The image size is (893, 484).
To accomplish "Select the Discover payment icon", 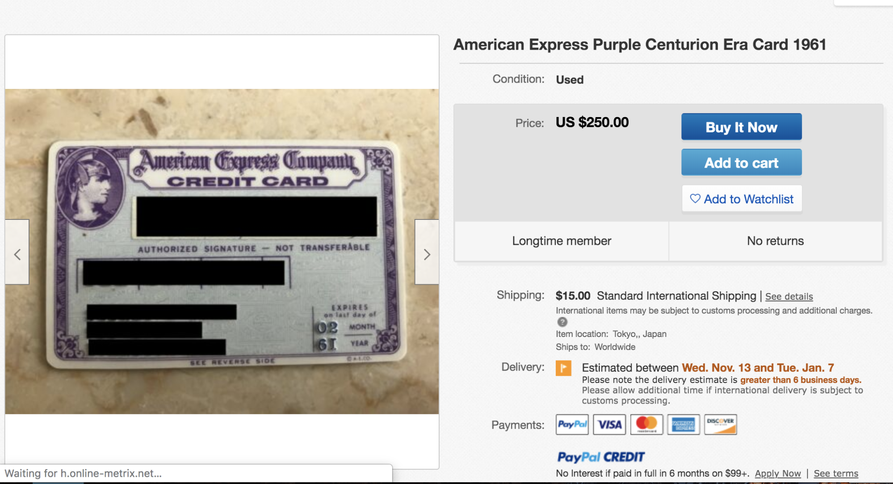I will [x=720, y=424].
